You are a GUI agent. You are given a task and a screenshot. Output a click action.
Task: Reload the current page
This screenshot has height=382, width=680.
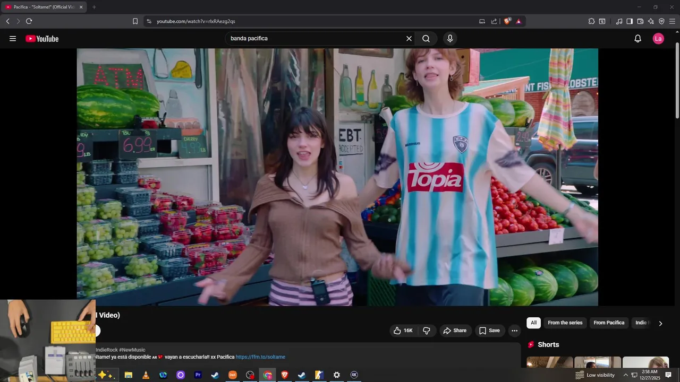pyautogui.click(x=29, y=21)
